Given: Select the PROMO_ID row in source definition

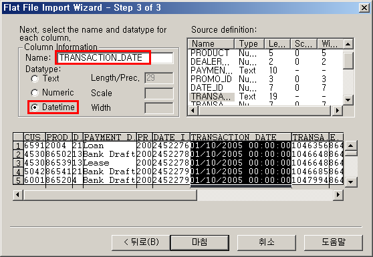Looking at the screenshot, I should click(x=266, y=79).
